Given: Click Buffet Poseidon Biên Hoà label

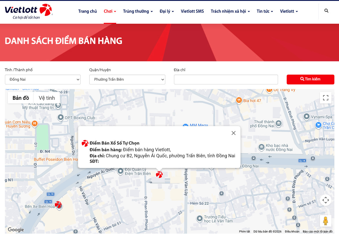Looking at the screenshot, I should pyautogui.click(x=56, y=159).
